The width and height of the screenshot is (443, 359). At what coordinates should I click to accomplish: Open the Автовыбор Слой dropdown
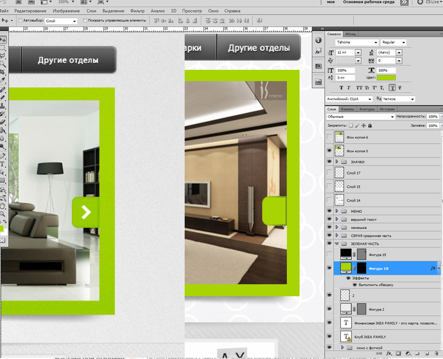click(61, 21)
